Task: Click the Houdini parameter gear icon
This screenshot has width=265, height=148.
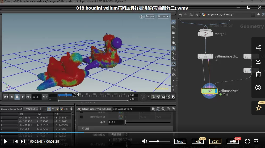Action: [x=153, y=109]
